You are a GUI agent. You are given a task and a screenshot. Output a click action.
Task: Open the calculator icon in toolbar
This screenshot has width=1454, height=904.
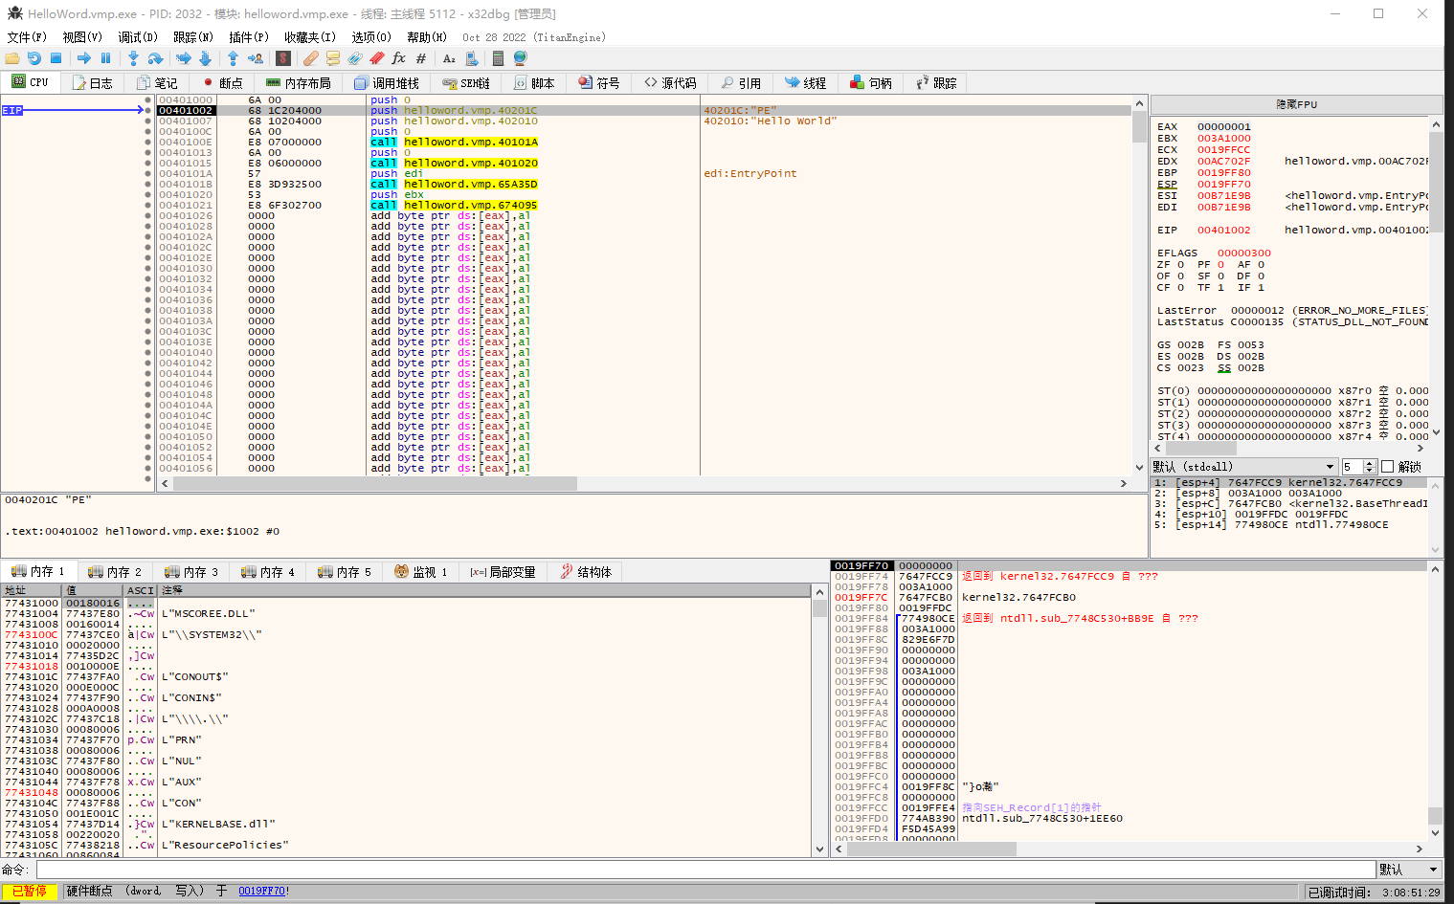point(498,58)
